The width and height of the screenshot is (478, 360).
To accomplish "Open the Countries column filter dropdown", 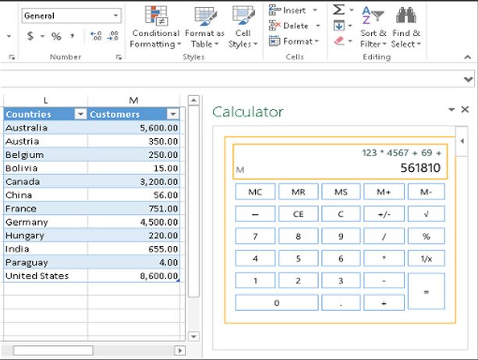I will (79, 114).
